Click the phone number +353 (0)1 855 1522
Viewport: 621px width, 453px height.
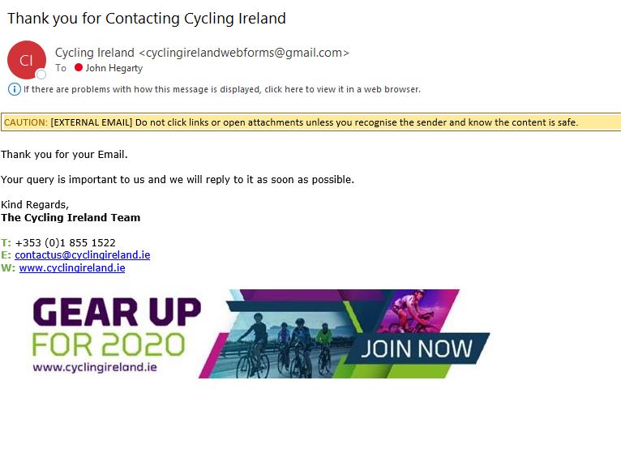65,242
